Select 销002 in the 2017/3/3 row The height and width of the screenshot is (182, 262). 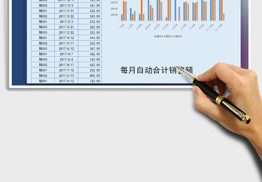[43, 6]
